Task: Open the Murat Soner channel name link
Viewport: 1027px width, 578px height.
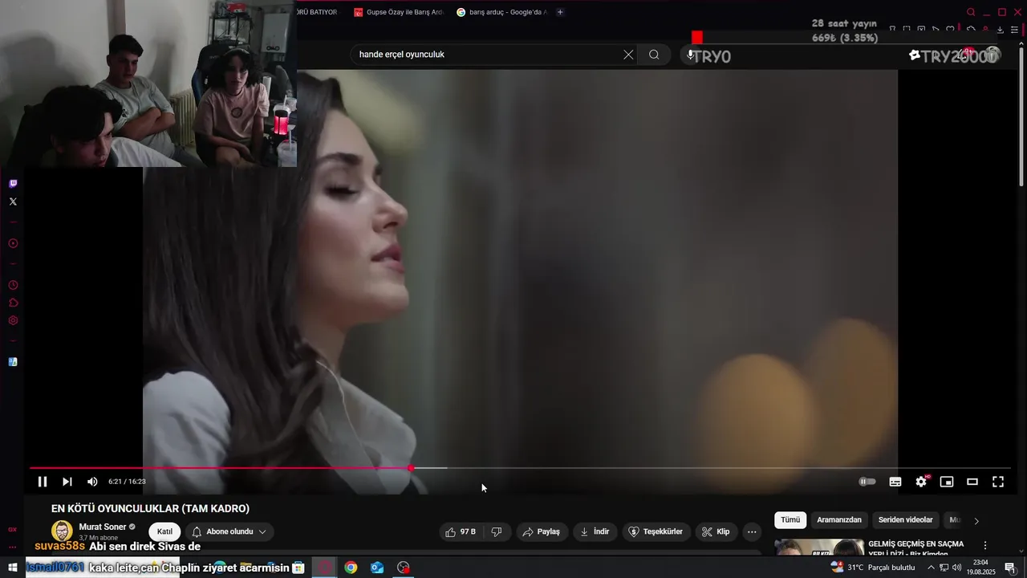Action: coord(103,527)
